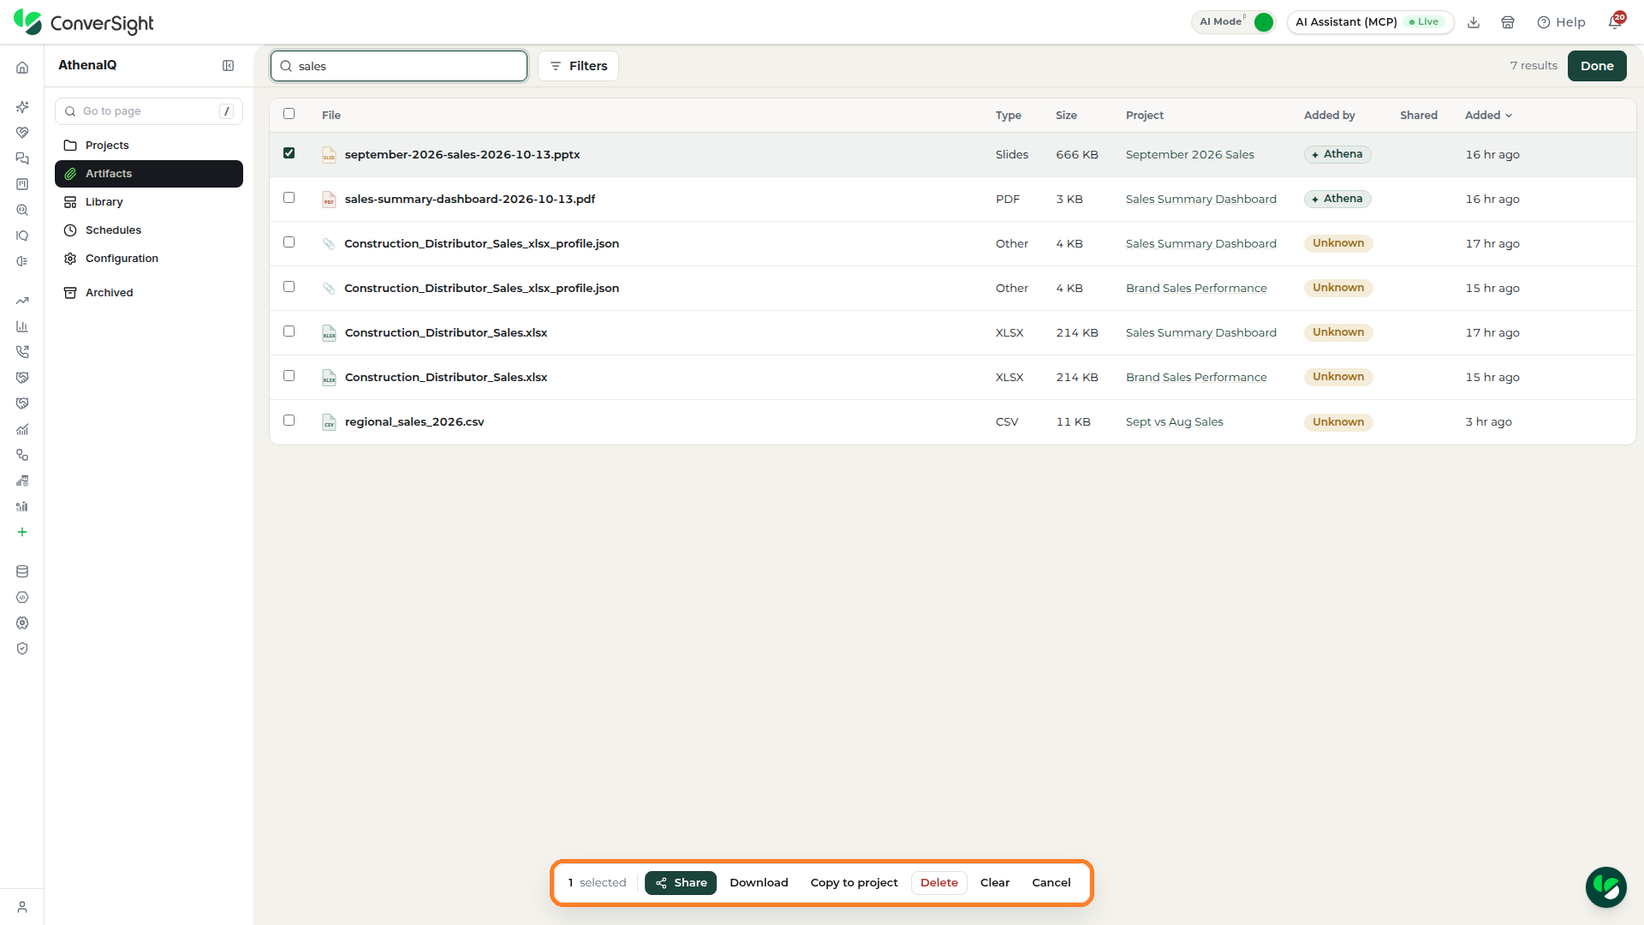This screenshot has width=1644, height=925.
Task: Click the notifications bell icon
Action: click(1615, 22)
